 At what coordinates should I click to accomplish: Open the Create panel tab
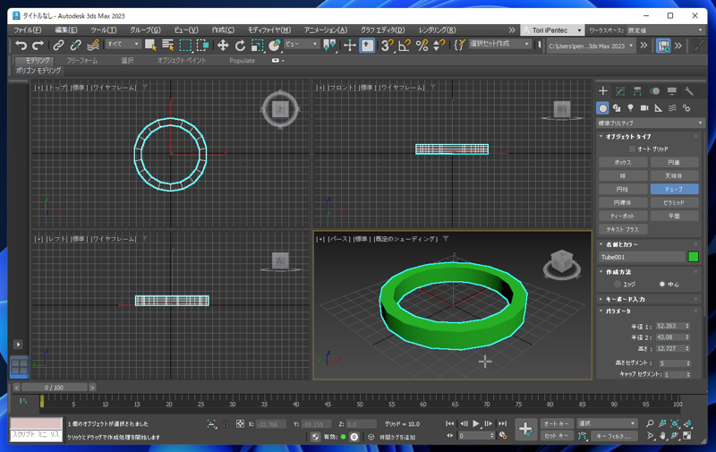tap(602, 91)
